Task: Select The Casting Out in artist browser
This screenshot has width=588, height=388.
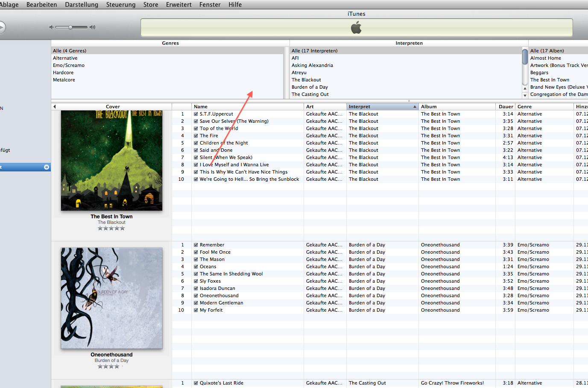Action: (406, 94)
